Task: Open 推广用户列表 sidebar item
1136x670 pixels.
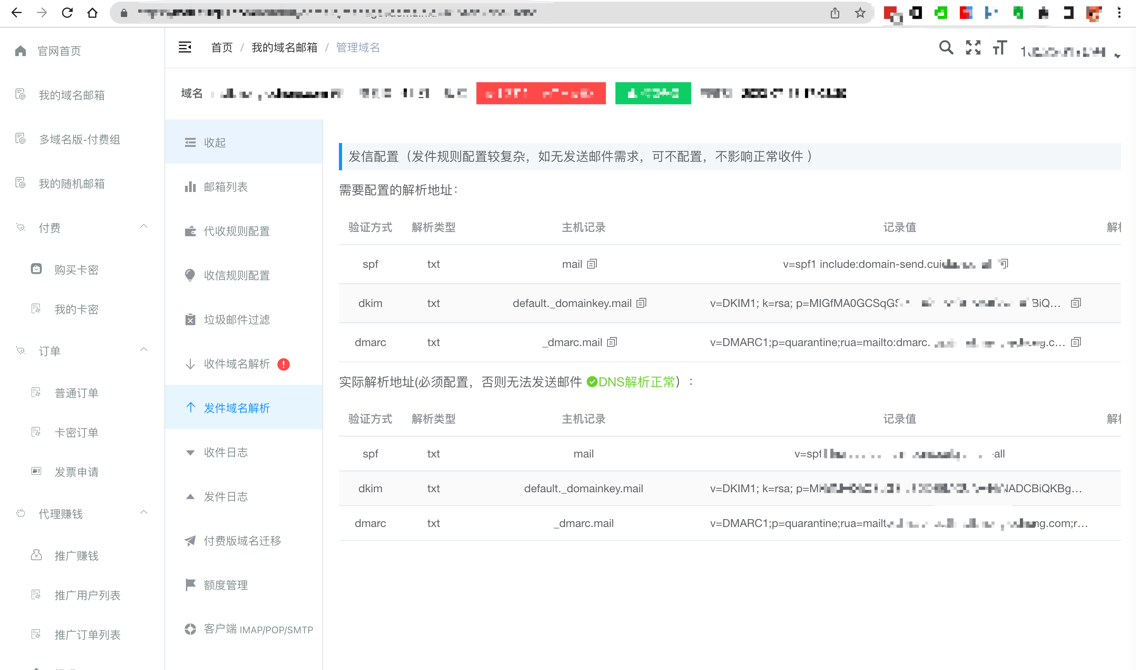Action: pyautogui.click(x=82, y=595)
